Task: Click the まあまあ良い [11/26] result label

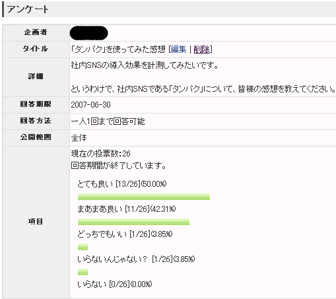Action: pos(127,209)
